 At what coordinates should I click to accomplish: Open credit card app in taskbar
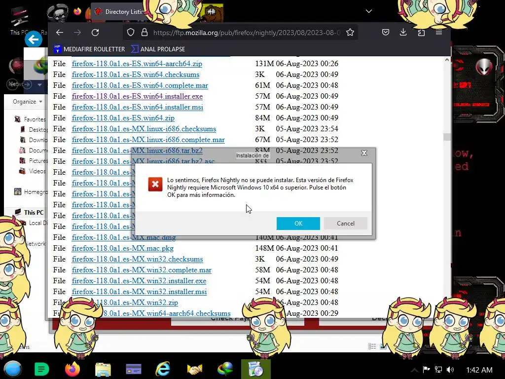(134, 369)
